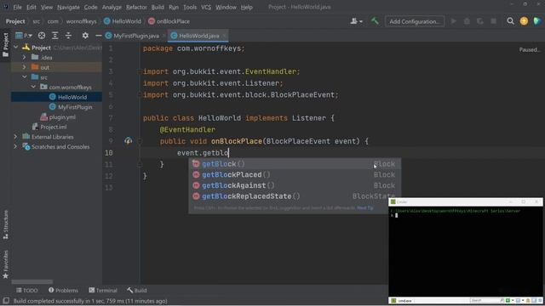Expand the out folder
This screenshot has height=306, width=545.
24,67
